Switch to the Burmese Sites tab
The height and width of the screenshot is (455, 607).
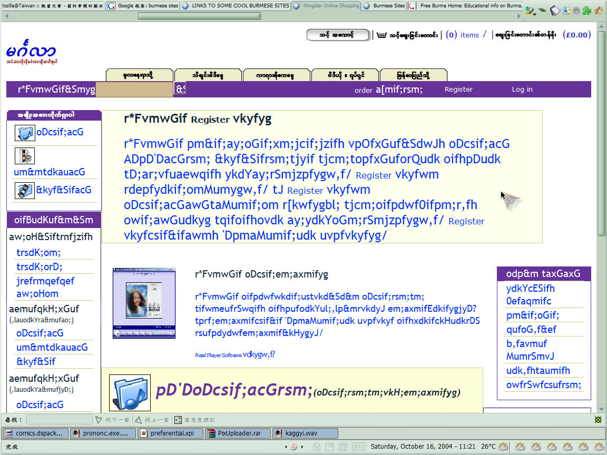384,6
